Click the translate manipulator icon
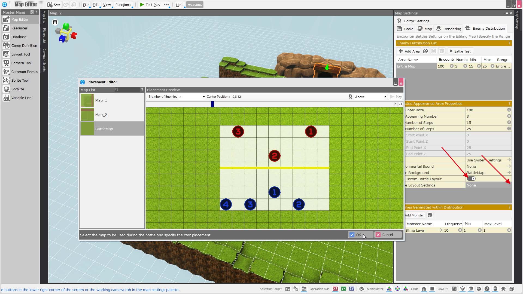523x294 pixels. tap(389, 289)
